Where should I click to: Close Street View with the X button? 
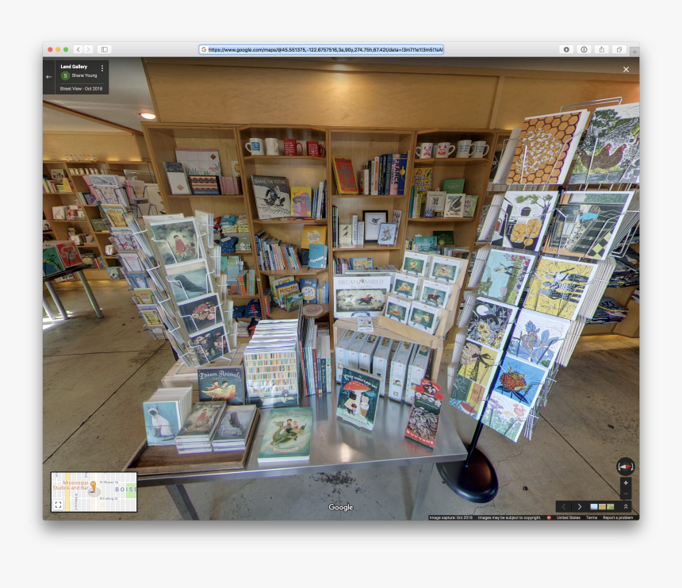pos(626,70)
